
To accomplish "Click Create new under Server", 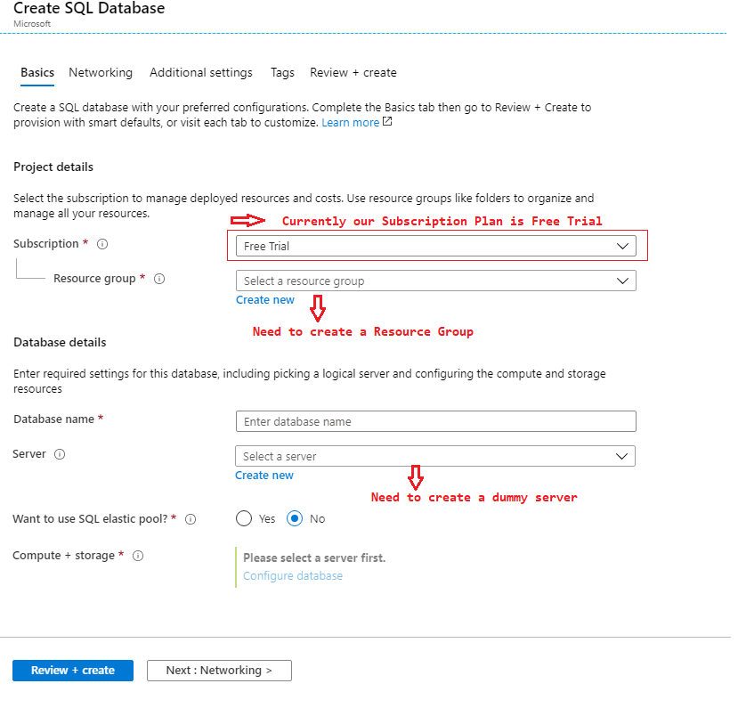I will pyautogui.click(x=264, y=475).
